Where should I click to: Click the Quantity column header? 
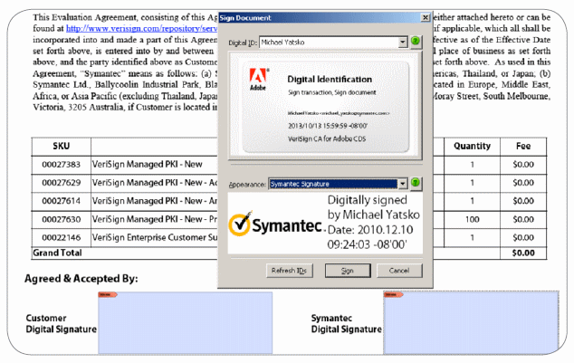pos(472,146)
